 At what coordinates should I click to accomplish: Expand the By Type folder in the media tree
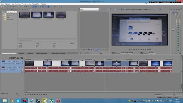point(3,16)
